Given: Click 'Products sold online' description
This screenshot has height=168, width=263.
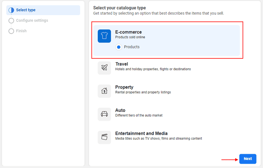Looking at the screenshot, I should (130, 37).
